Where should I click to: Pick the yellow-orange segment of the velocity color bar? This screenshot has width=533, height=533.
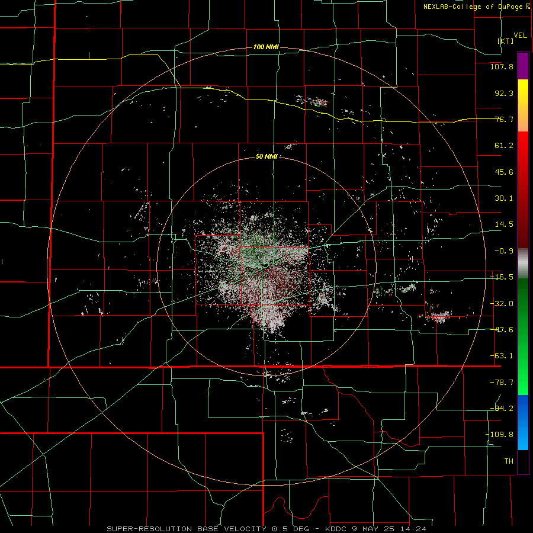(x=523, y=105)
